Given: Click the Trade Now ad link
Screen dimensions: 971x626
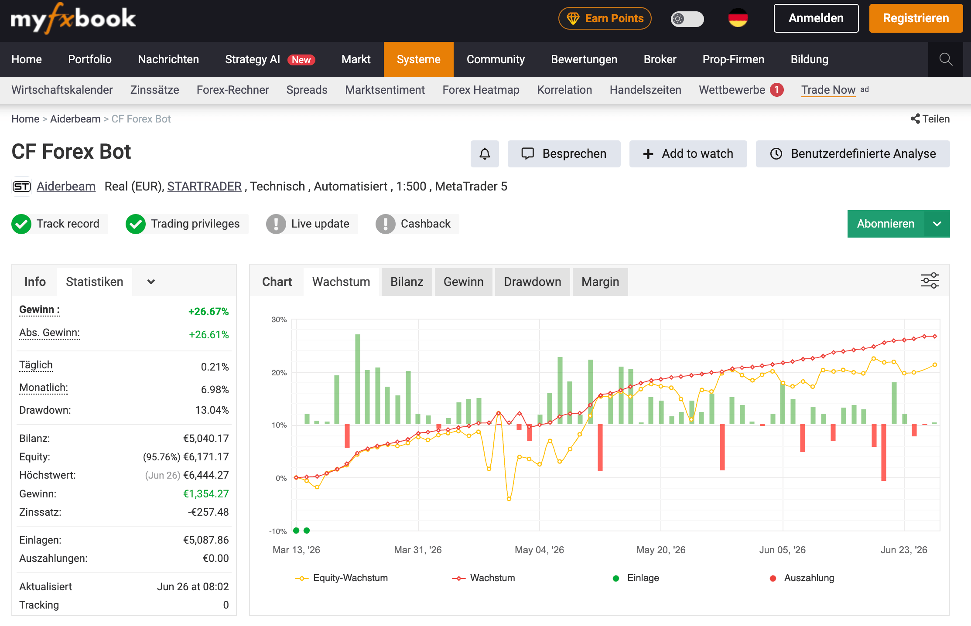Looking at the screenshot, I should (828, 90).
